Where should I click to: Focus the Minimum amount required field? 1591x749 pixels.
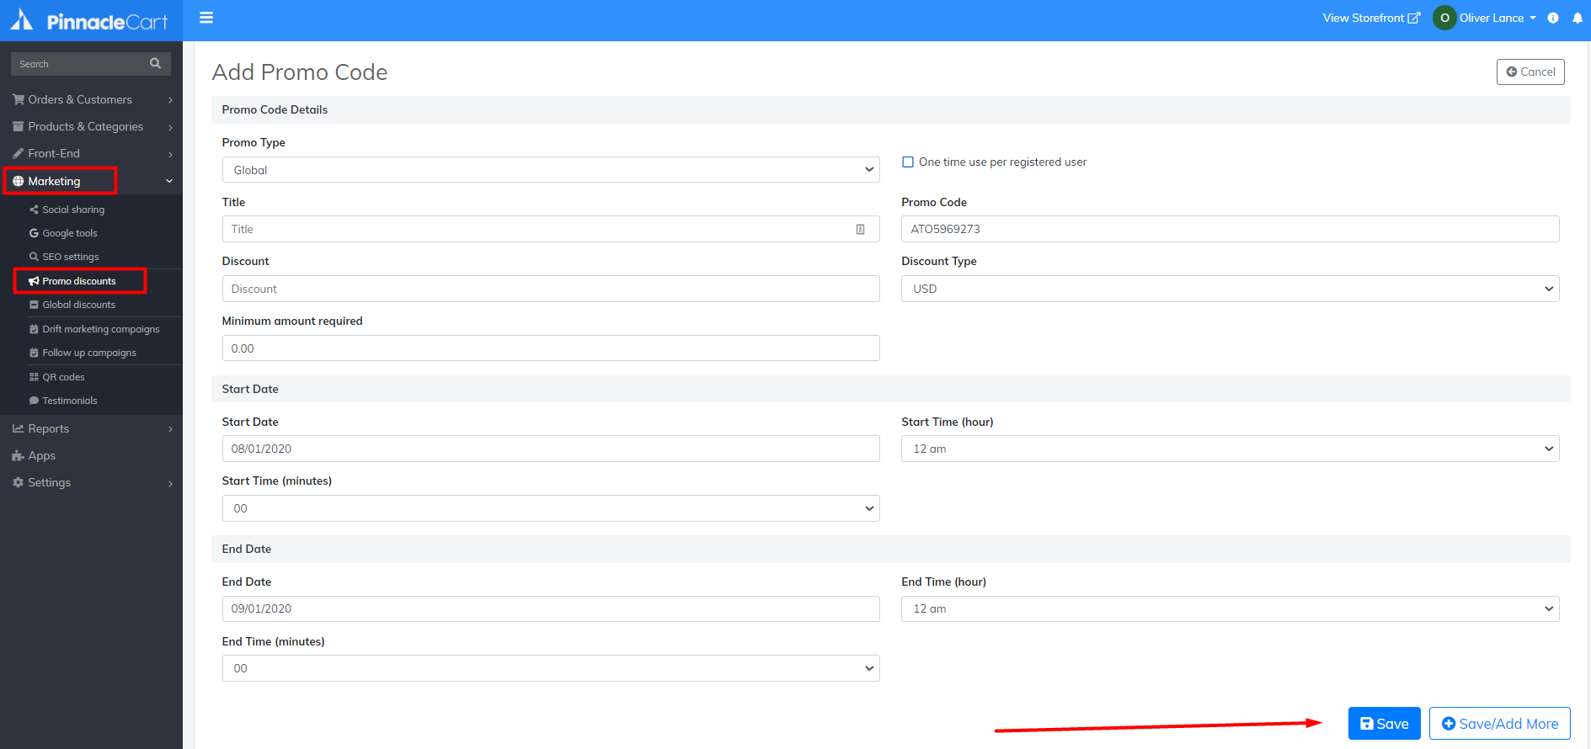click(551, 348)
